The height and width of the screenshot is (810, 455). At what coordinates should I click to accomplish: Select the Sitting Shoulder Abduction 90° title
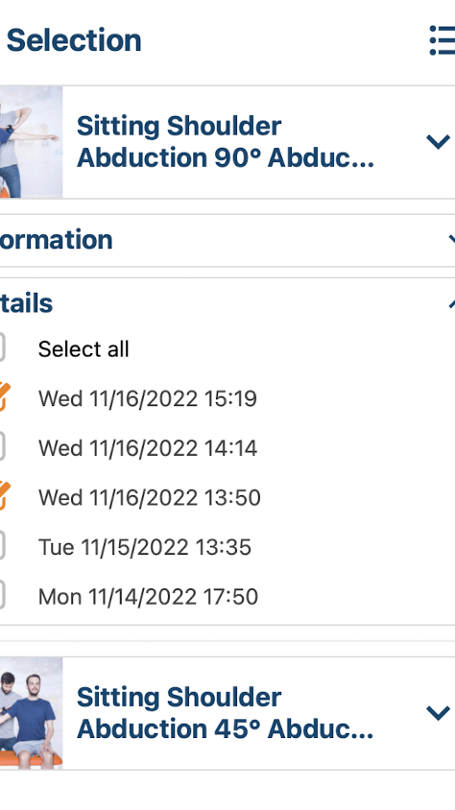pos(226,142)
